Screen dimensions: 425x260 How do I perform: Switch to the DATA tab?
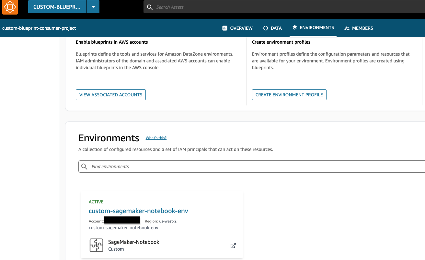276,28
